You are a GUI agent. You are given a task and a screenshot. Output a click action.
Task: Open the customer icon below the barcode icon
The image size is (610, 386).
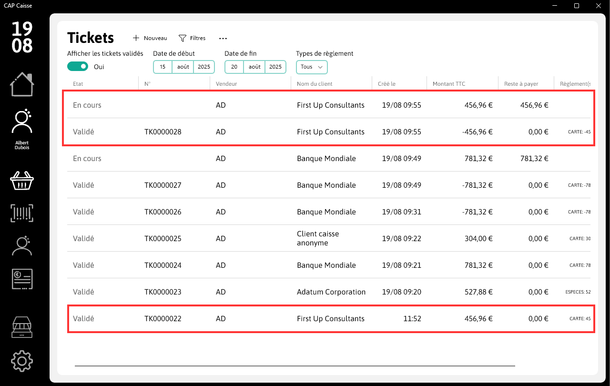pos(22,246)
